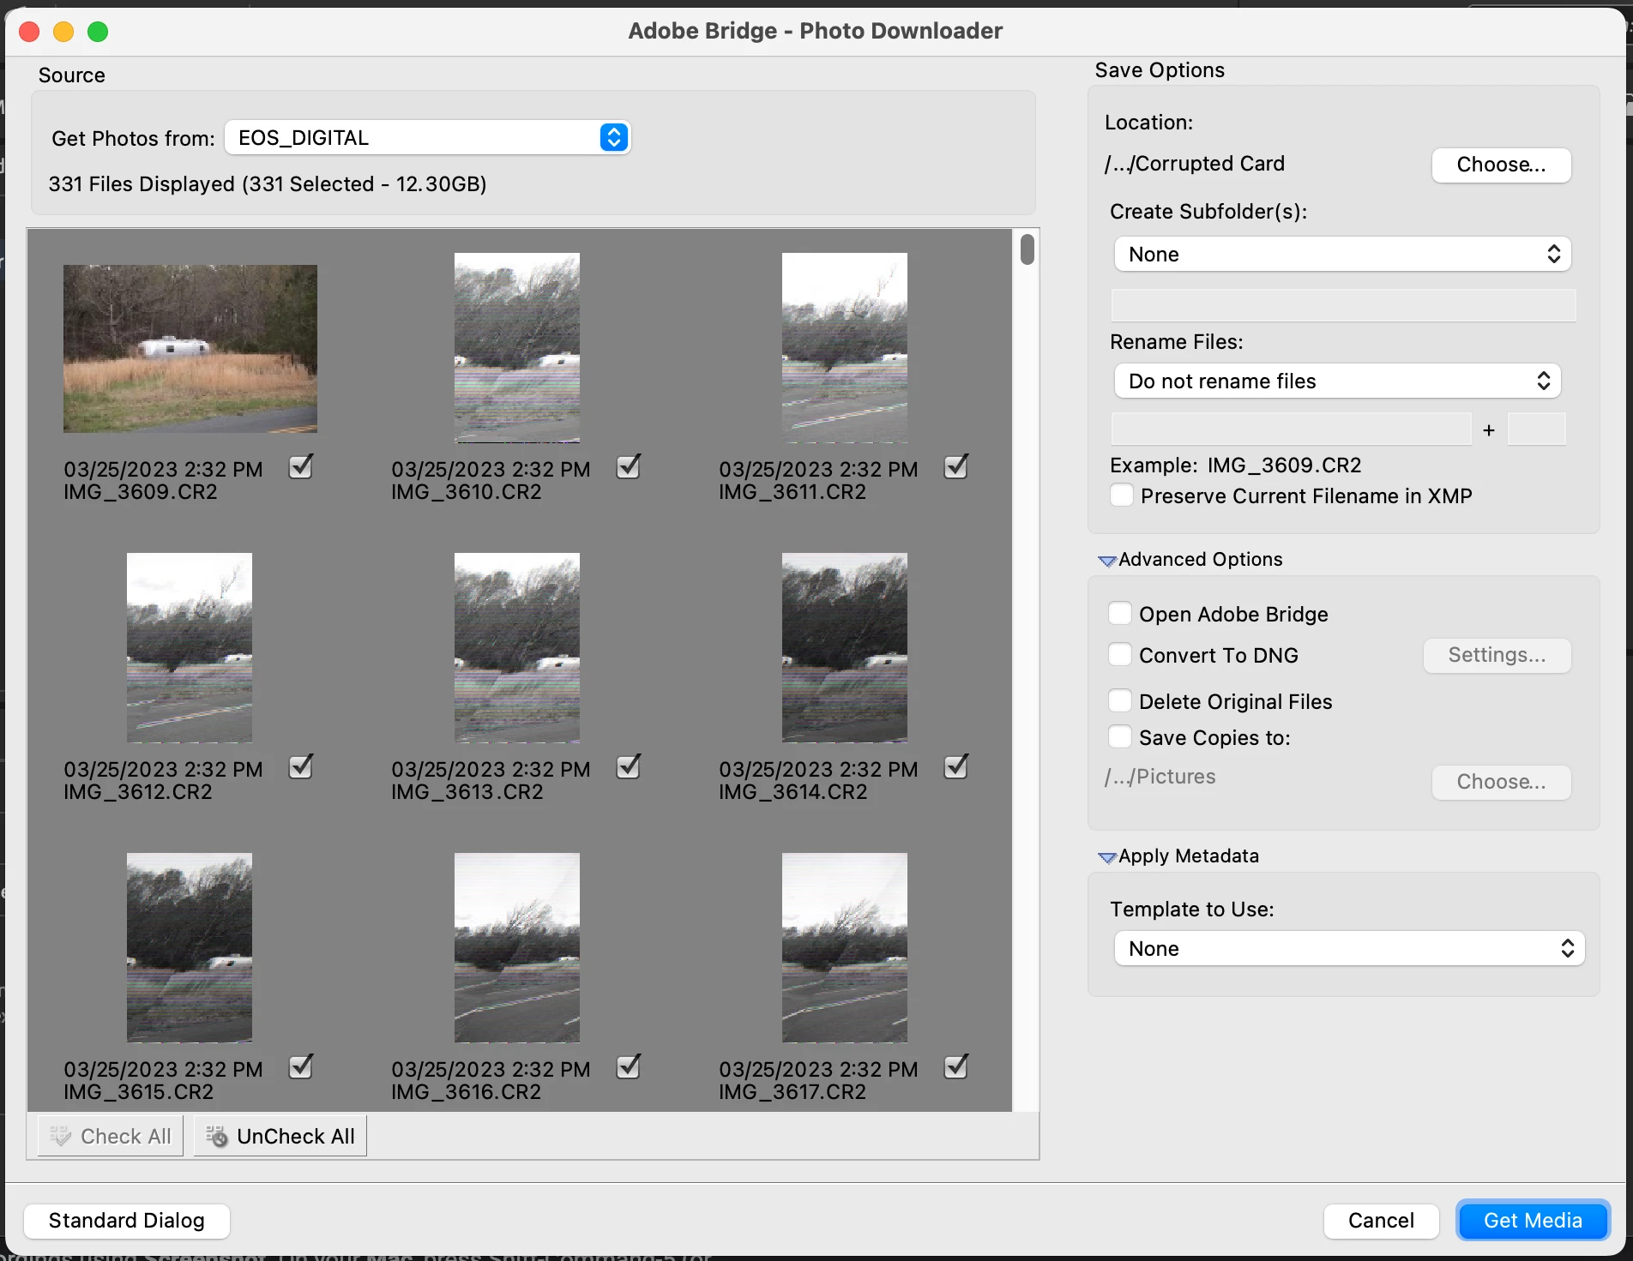
Task: Collapse the Advanced Options section
Action: (1107, 561)
